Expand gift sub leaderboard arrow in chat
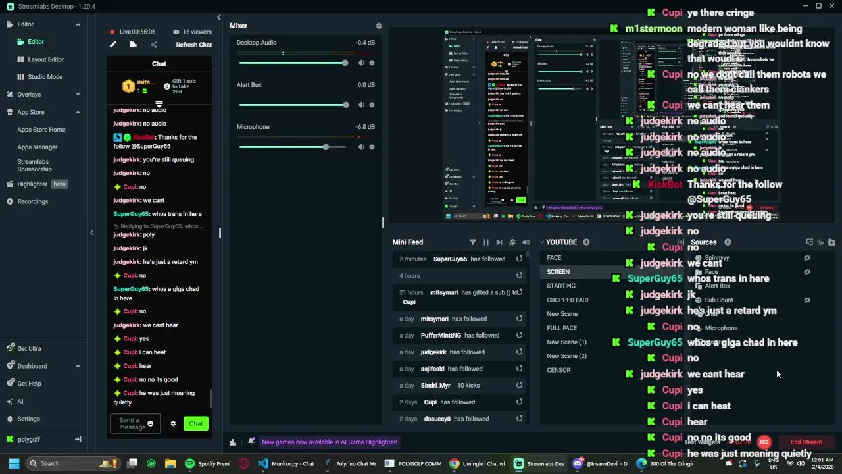This screenshot has height=474, width=842. pos(159,105)
